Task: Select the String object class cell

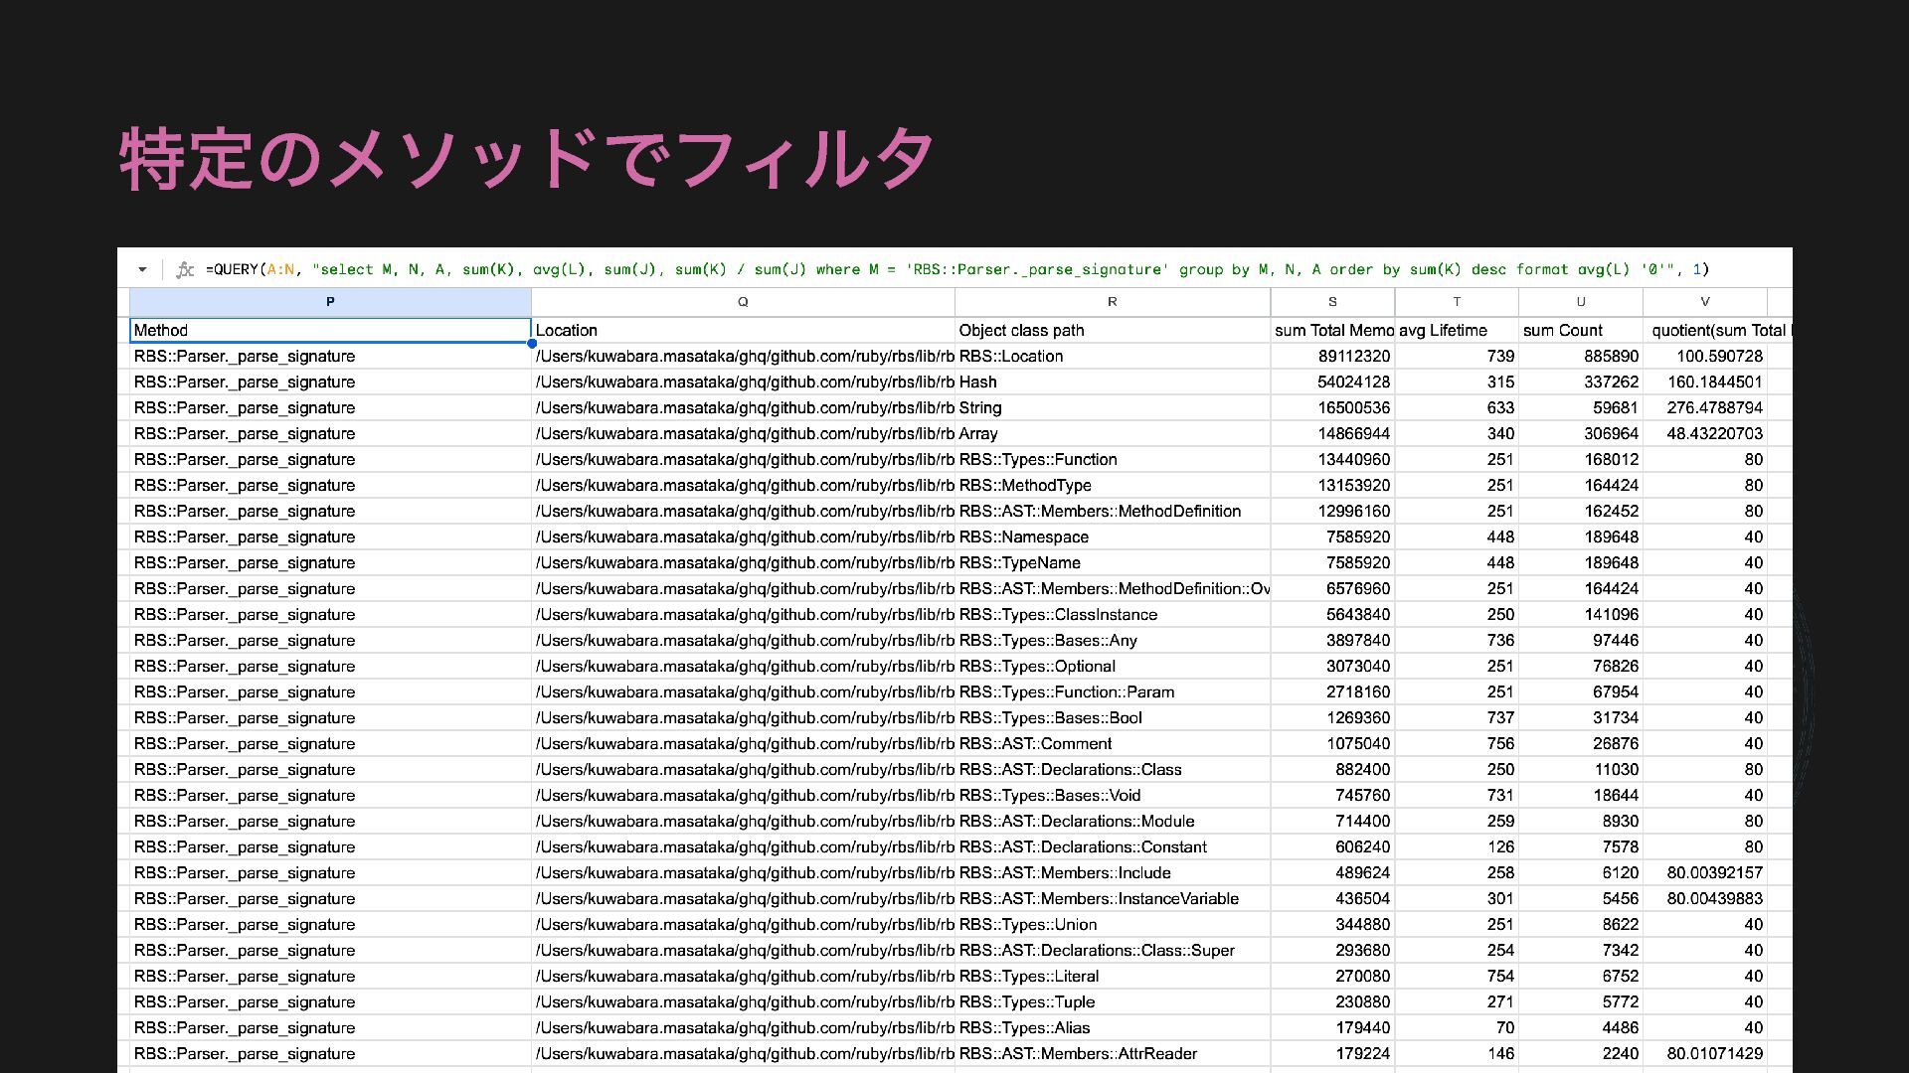Action: [x=1112, y=408]
